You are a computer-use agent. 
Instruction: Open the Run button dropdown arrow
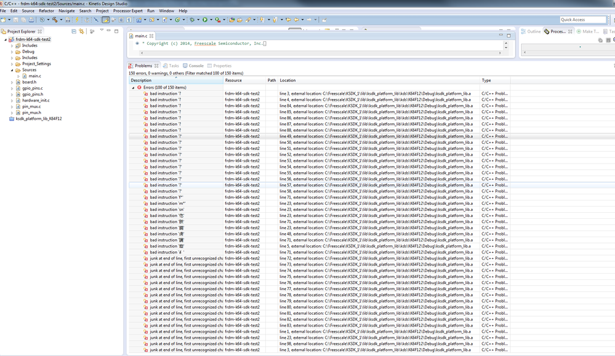pos(211,20)
